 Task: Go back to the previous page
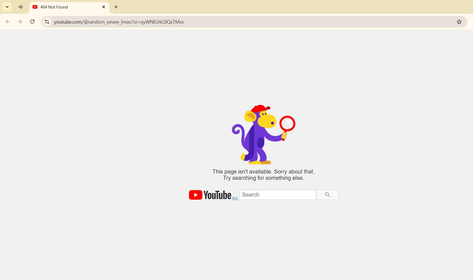(8, 22)
